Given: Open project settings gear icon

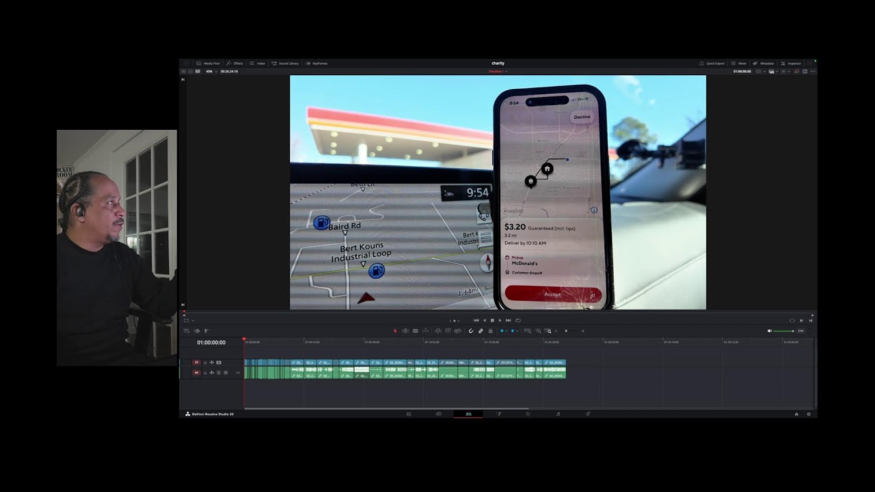Looking at the screenshot, I should (x=809, y=413).
